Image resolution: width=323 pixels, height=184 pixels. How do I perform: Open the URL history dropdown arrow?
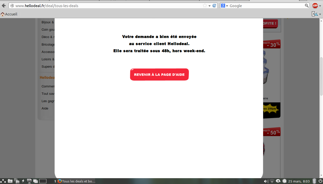(x=209, y=6)
